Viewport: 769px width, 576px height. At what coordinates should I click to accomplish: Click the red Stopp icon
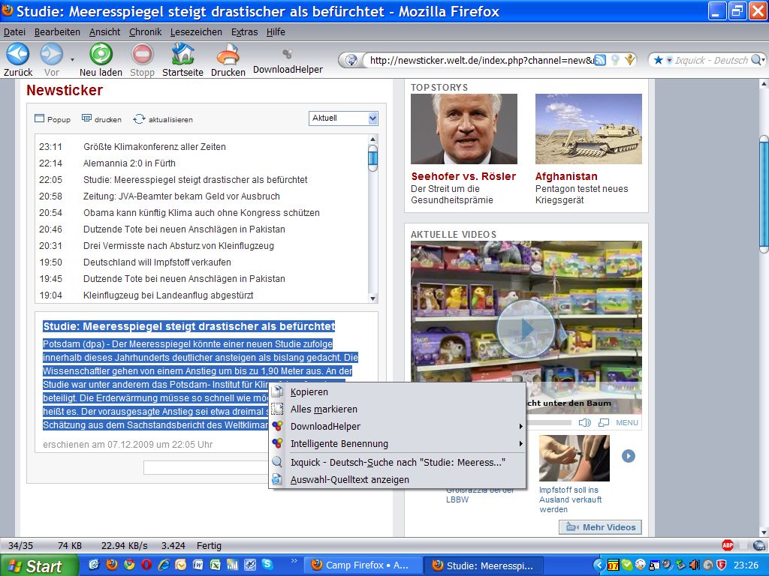click(142, 54)
